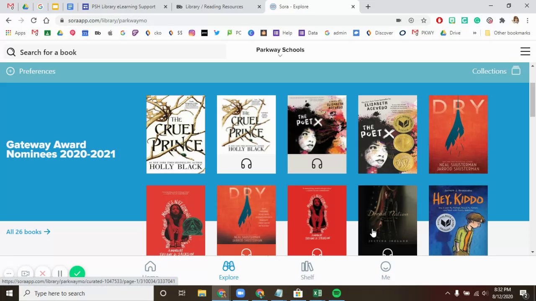Open Other bookmarks folder
Viewport: 536px width, 301px height.
[508, 33]
